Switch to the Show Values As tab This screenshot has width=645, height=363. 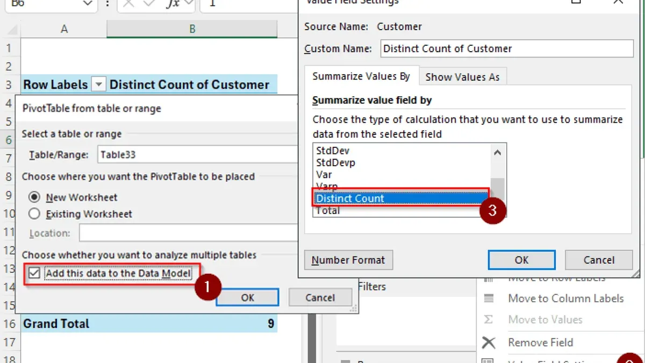click(462, 77)
